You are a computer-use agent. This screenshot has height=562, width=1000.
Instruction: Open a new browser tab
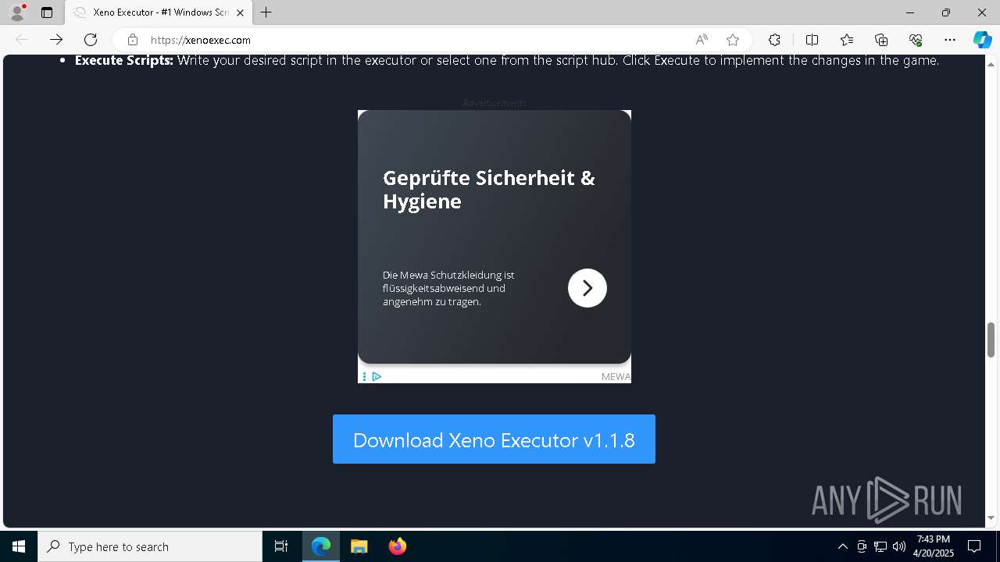[x=266, y=12]
